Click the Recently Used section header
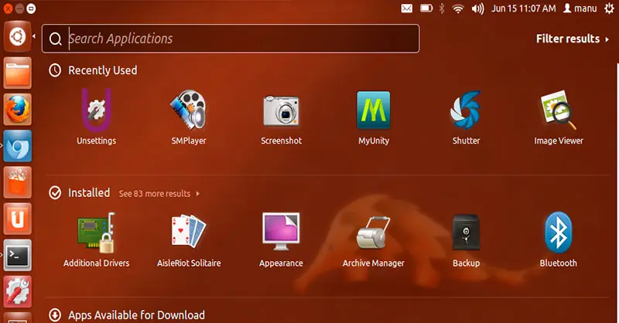 93,70
